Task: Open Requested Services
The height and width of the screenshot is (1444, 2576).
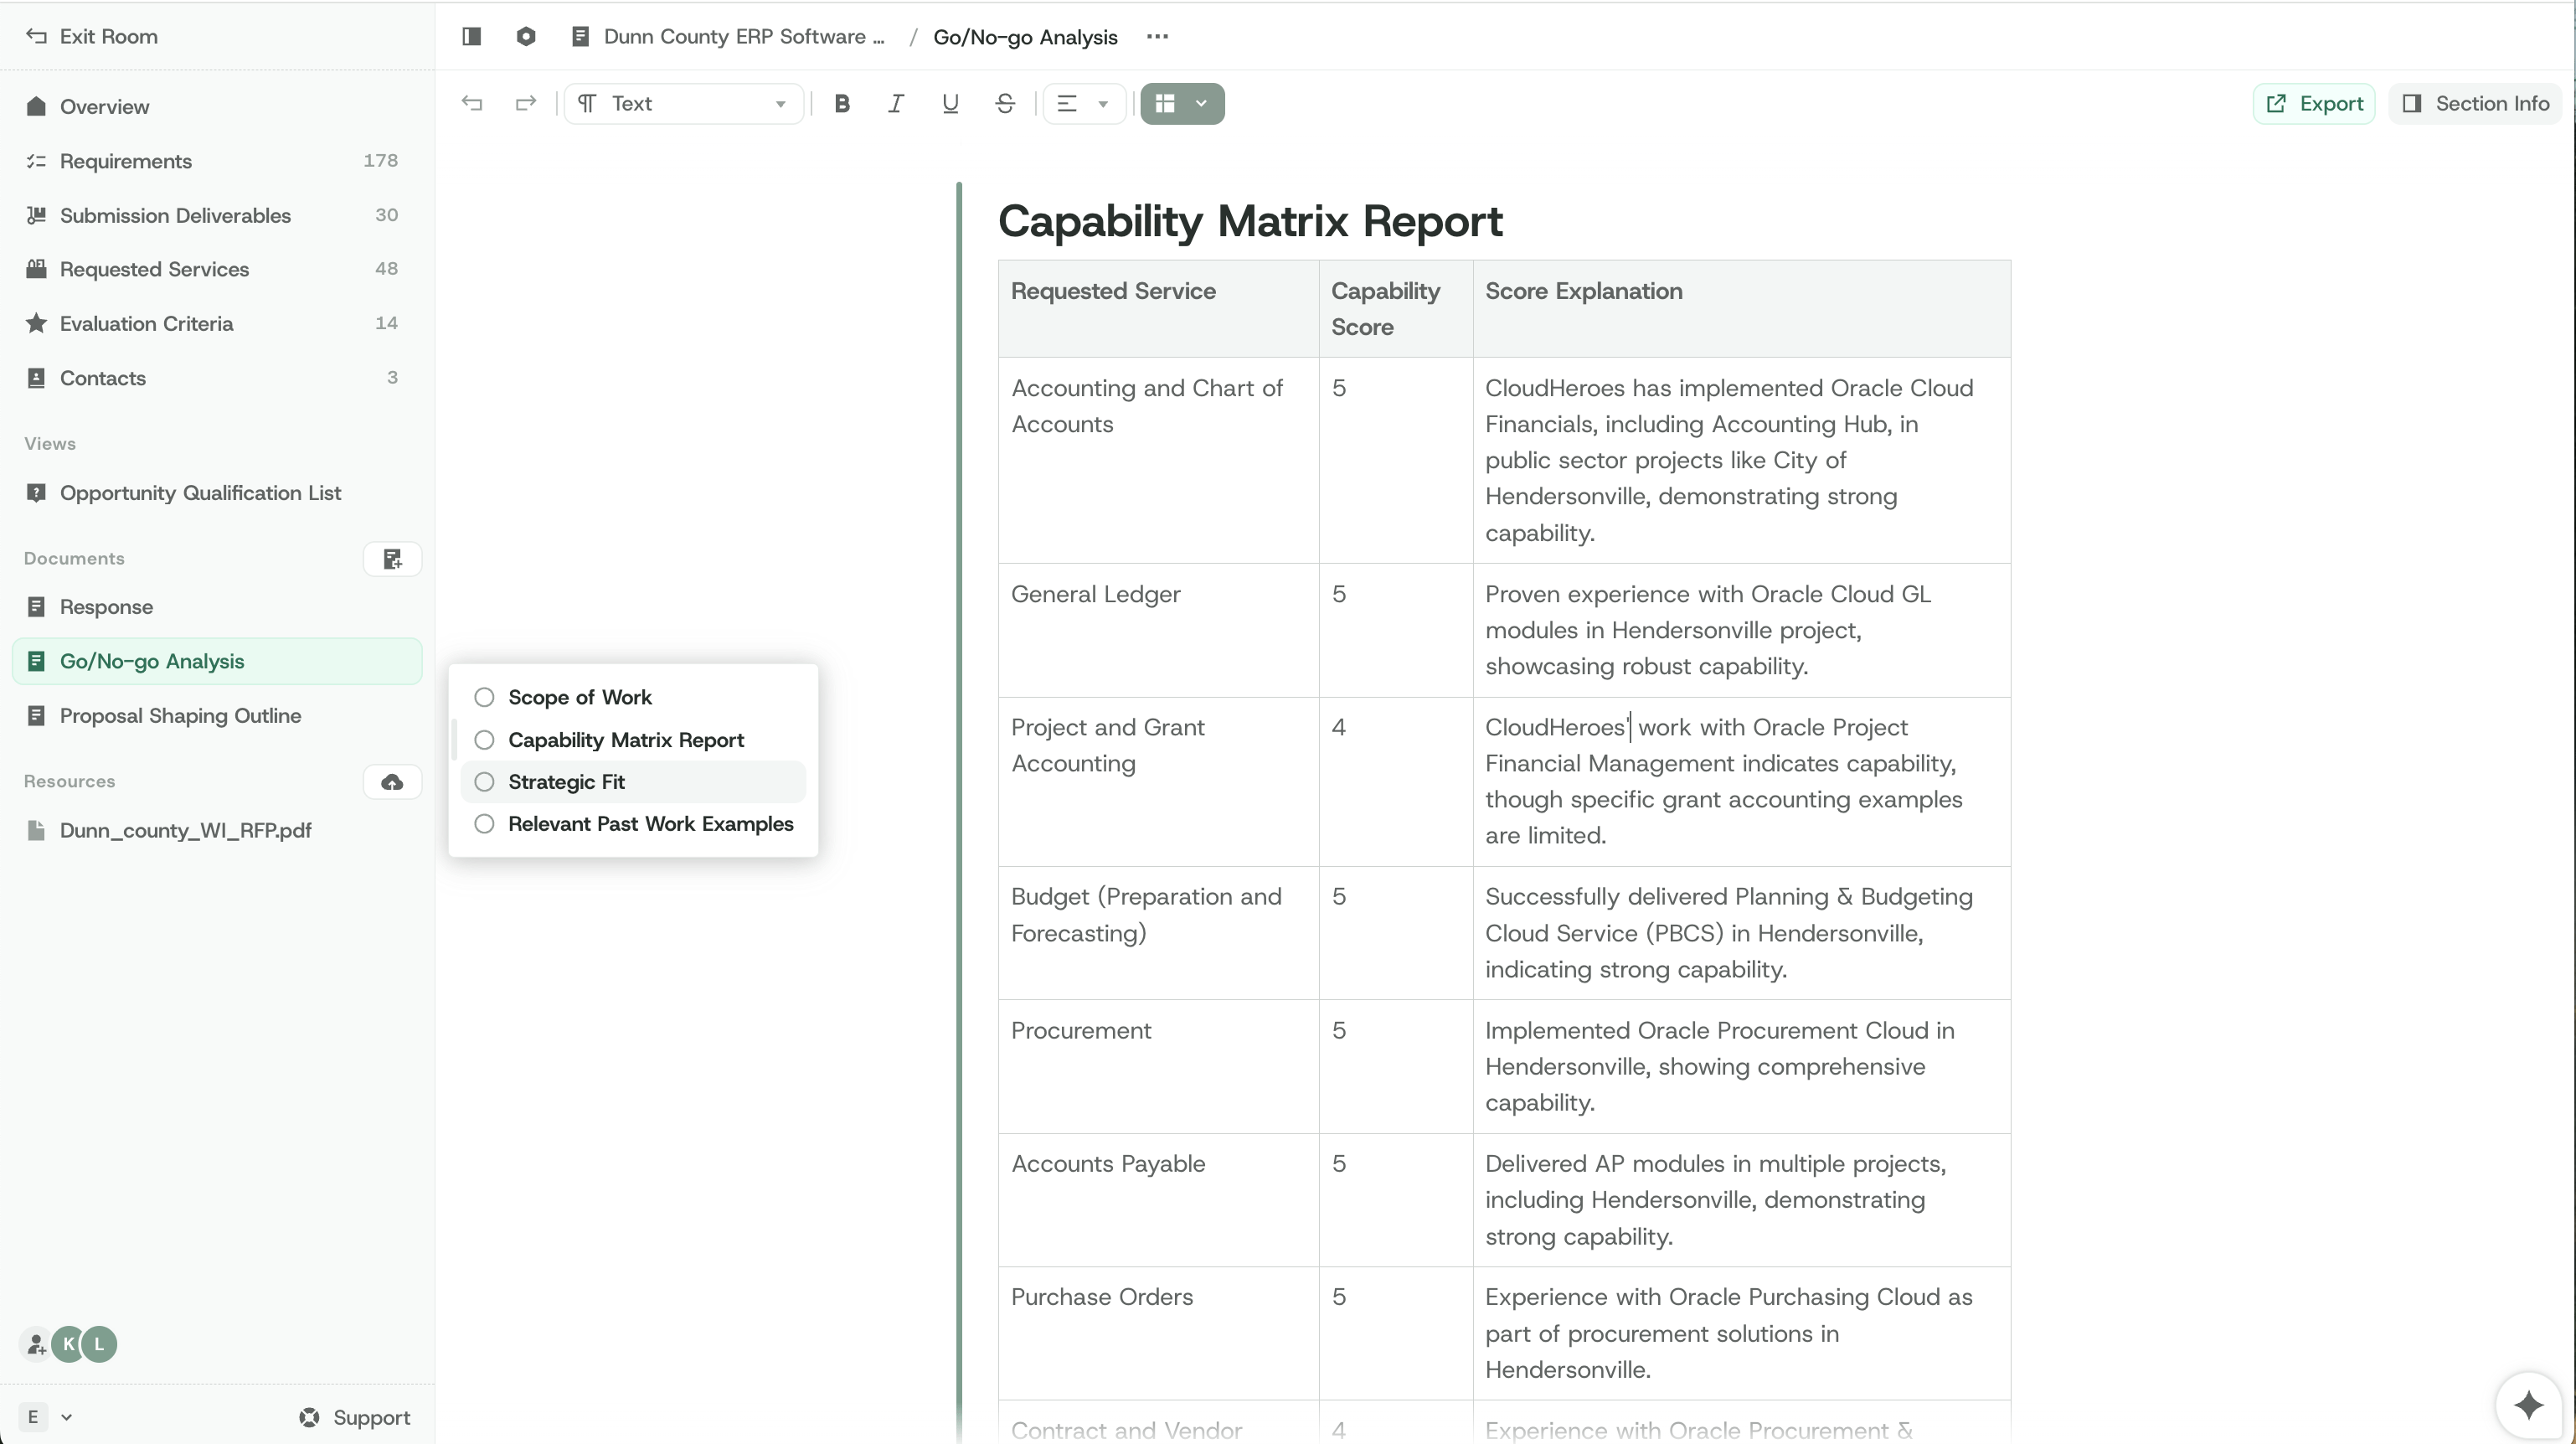Action: click(x=217, y=270)
